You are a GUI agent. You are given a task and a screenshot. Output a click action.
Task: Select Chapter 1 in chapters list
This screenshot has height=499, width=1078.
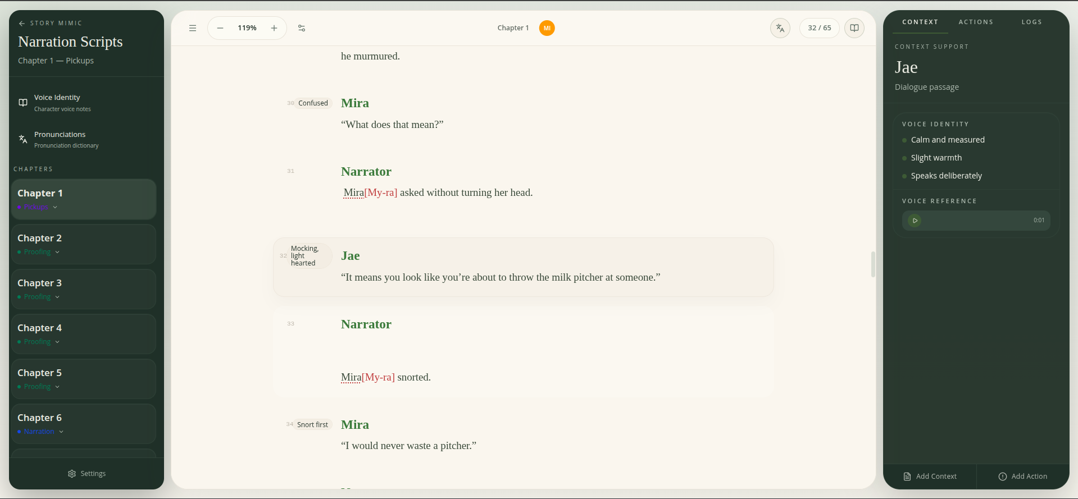(84, 199)
